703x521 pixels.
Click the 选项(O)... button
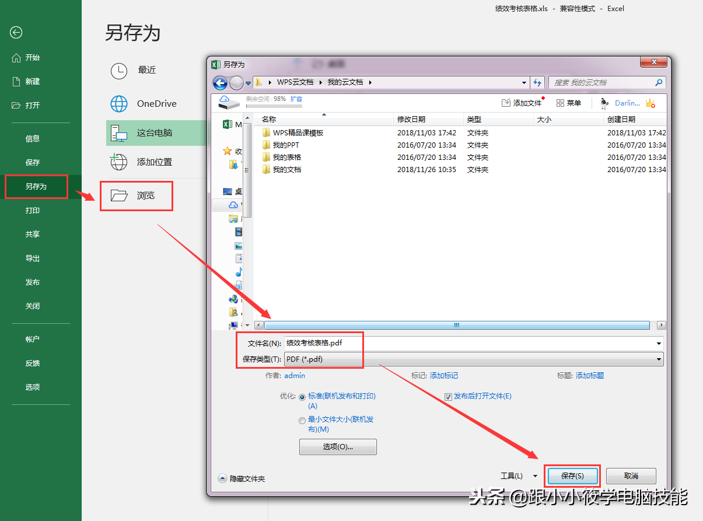tap(338, 447)
